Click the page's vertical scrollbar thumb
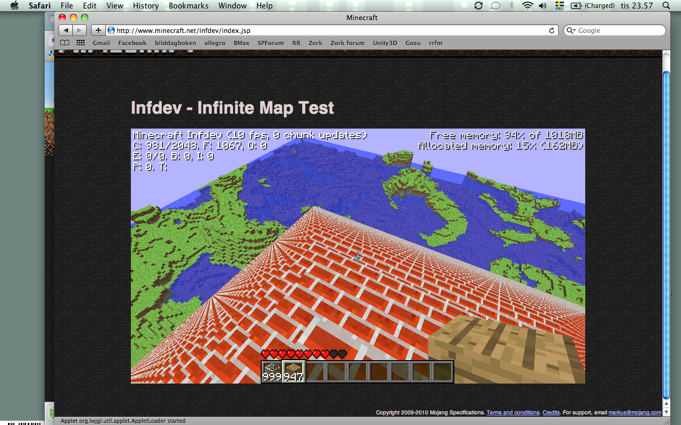Image resolution: width=681 pixels, height=425 pixels. click(x=666, y=234)
